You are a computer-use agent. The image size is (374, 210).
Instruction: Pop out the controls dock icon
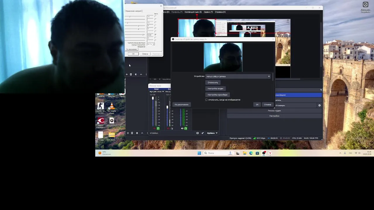(x=321, y=90)
